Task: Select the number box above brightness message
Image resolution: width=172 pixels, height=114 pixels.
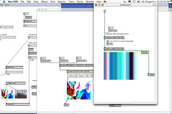Action: [43, 58]
